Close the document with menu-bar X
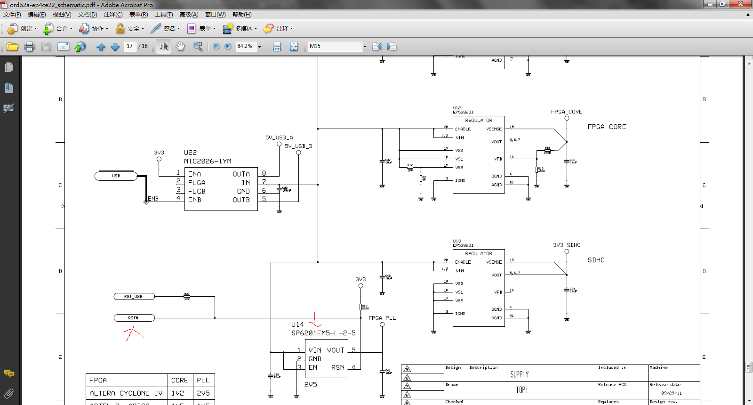 (x=748, y=15)
